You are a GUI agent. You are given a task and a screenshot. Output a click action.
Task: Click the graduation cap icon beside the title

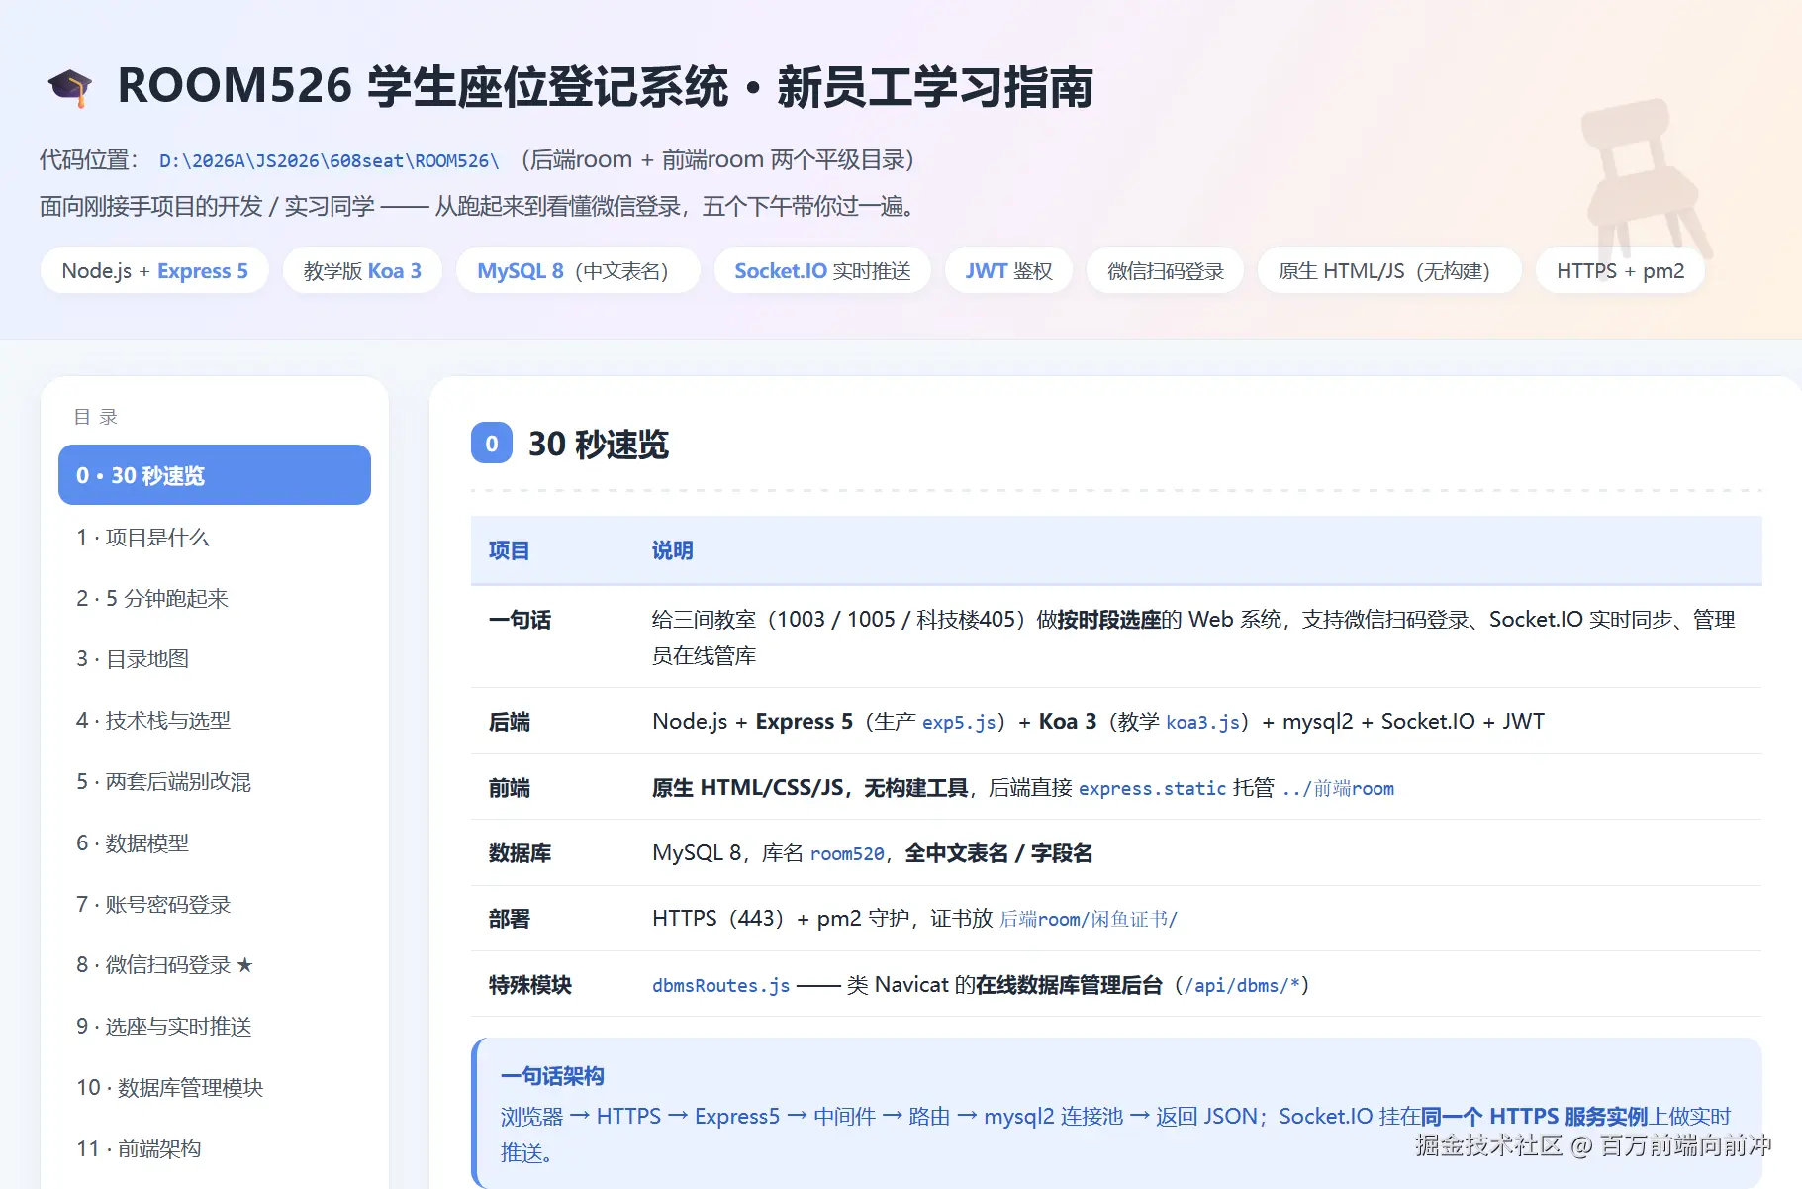tap(70, 87)
